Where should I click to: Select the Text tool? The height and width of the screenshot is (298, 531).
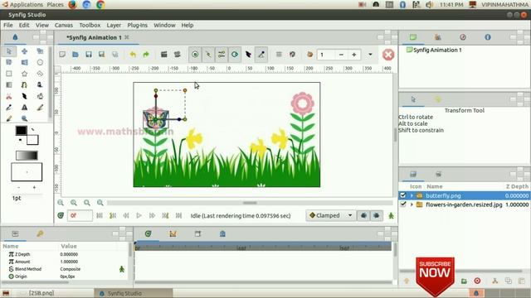[x=24, y=108]
